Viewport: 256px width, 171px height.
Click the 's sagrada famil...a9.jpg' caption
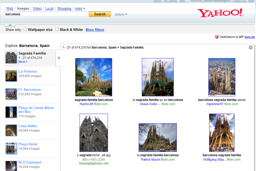(x=94, y=155)
